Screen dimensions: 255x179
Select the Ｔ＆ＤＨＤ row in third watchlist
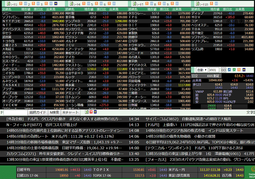coord(159,69)
